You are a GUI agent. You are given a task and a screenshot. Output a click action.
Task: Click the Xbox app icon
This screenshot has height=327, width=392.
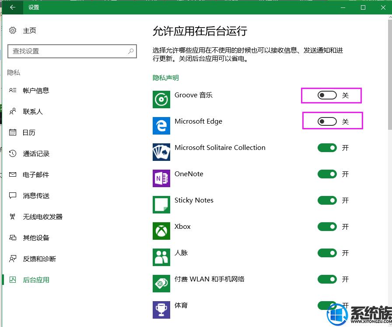click(161, 231)
